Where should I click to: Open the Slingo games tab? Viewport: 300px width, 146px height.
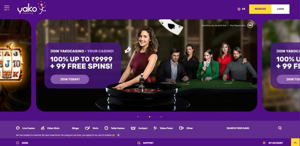click(75, 128)
